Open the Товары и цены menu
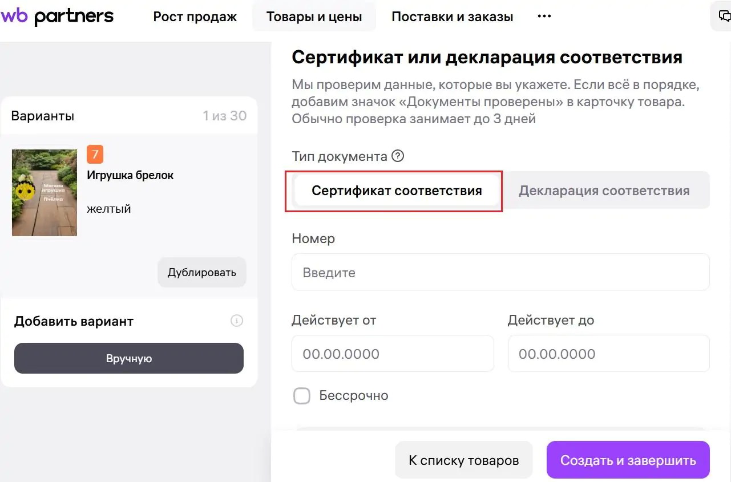Image resolution: width=731 pixels, height=482 pixels. click(x=314, y=17)
